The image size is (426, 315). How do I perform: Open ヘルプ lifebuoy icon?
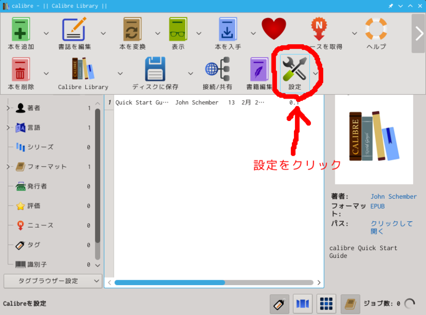[376, 29]
